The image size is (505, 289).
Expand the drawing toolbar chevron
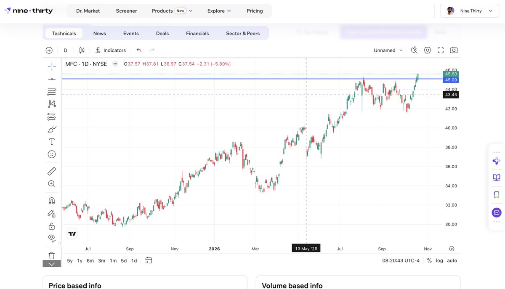52,264
